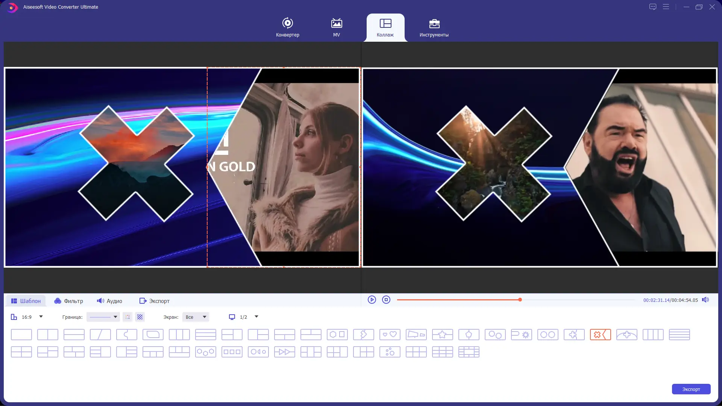722x406 pixels.
Task: Pick the two-circles collage template
Action: [548, 334]
